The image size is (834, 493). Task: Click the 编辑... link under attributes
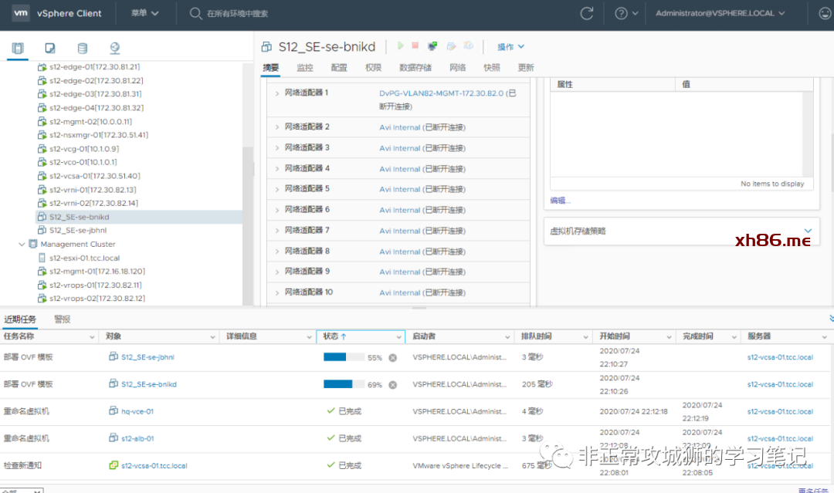(561, 201)
